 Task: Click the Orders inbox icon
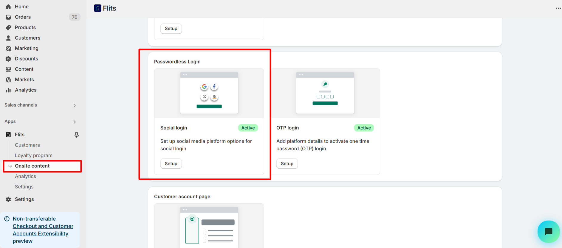(8, 17)
